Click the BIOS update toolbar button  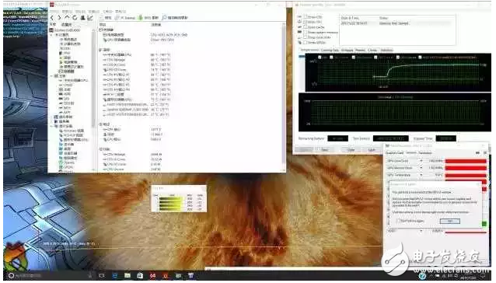coord(148,18)
